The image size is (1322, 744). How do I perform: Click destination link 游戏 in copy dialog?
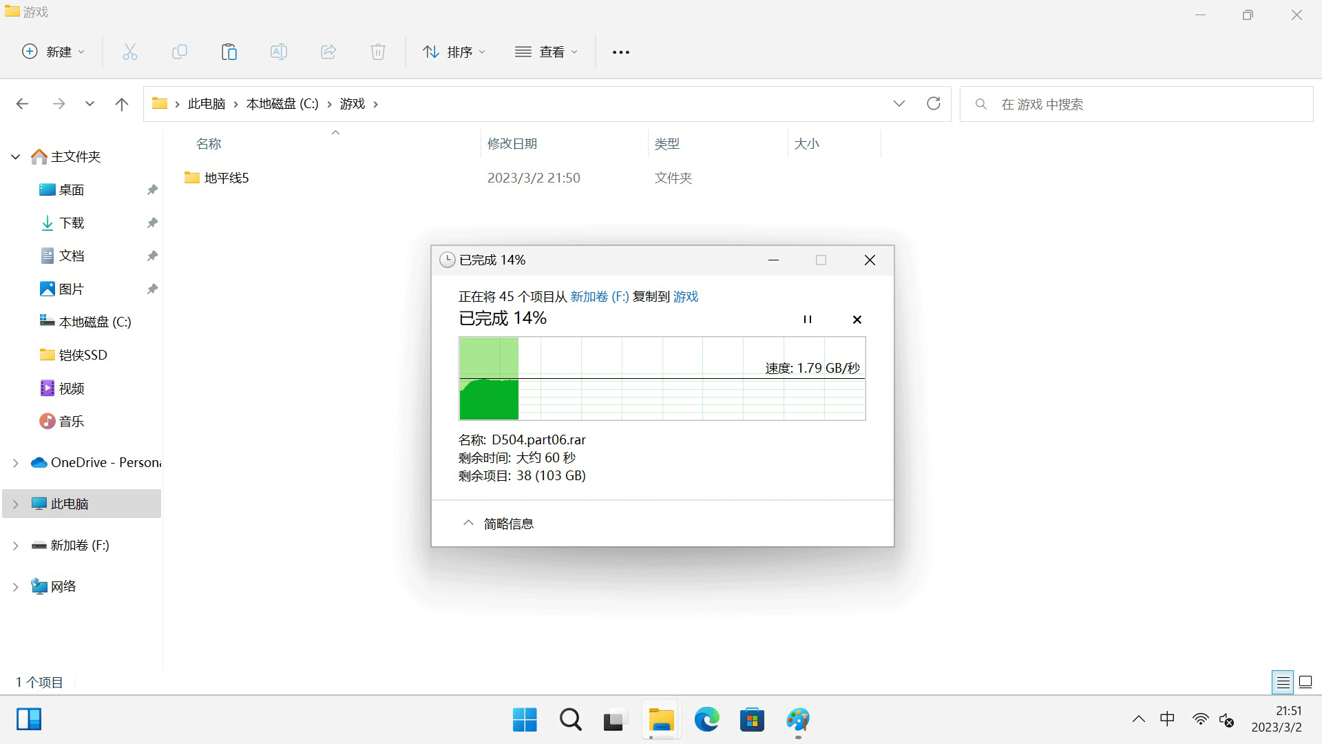tap(686, 297)
